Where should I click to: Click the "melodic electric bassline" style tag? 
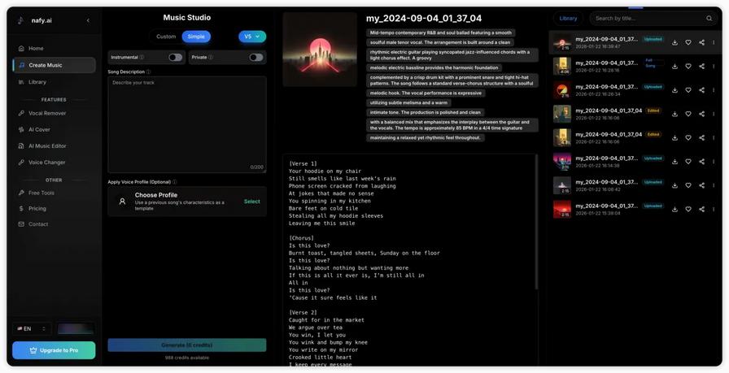pos(434,67)
